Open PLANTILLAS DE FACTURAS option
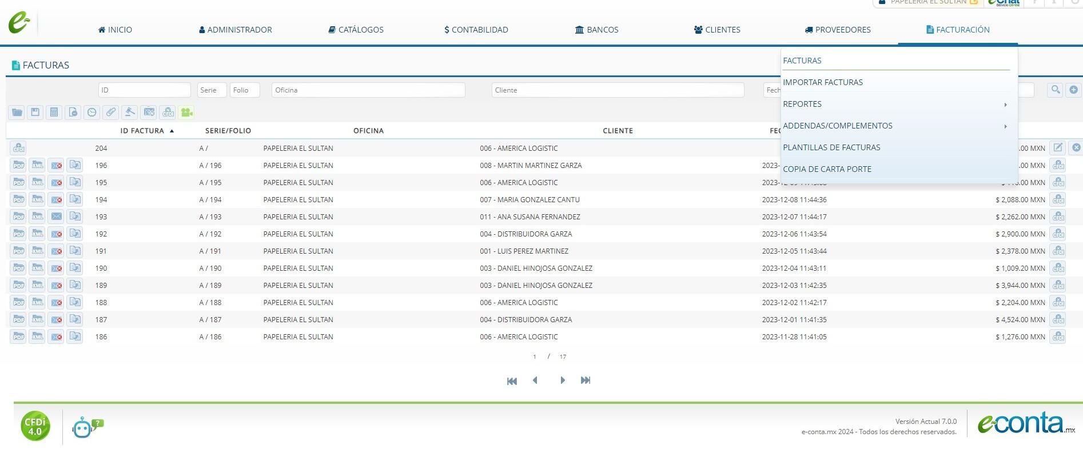This screenshot has width=1083, height=457. coord(831,147)
